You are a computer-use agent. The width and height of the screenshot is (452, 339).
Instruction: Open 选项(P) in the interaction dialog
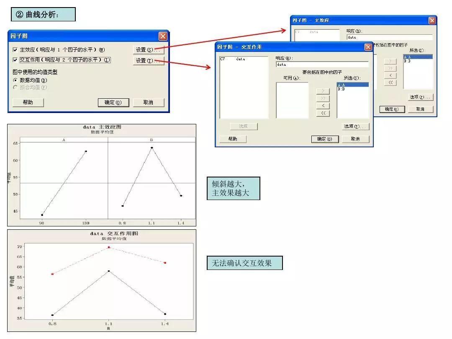coord(354,126)
